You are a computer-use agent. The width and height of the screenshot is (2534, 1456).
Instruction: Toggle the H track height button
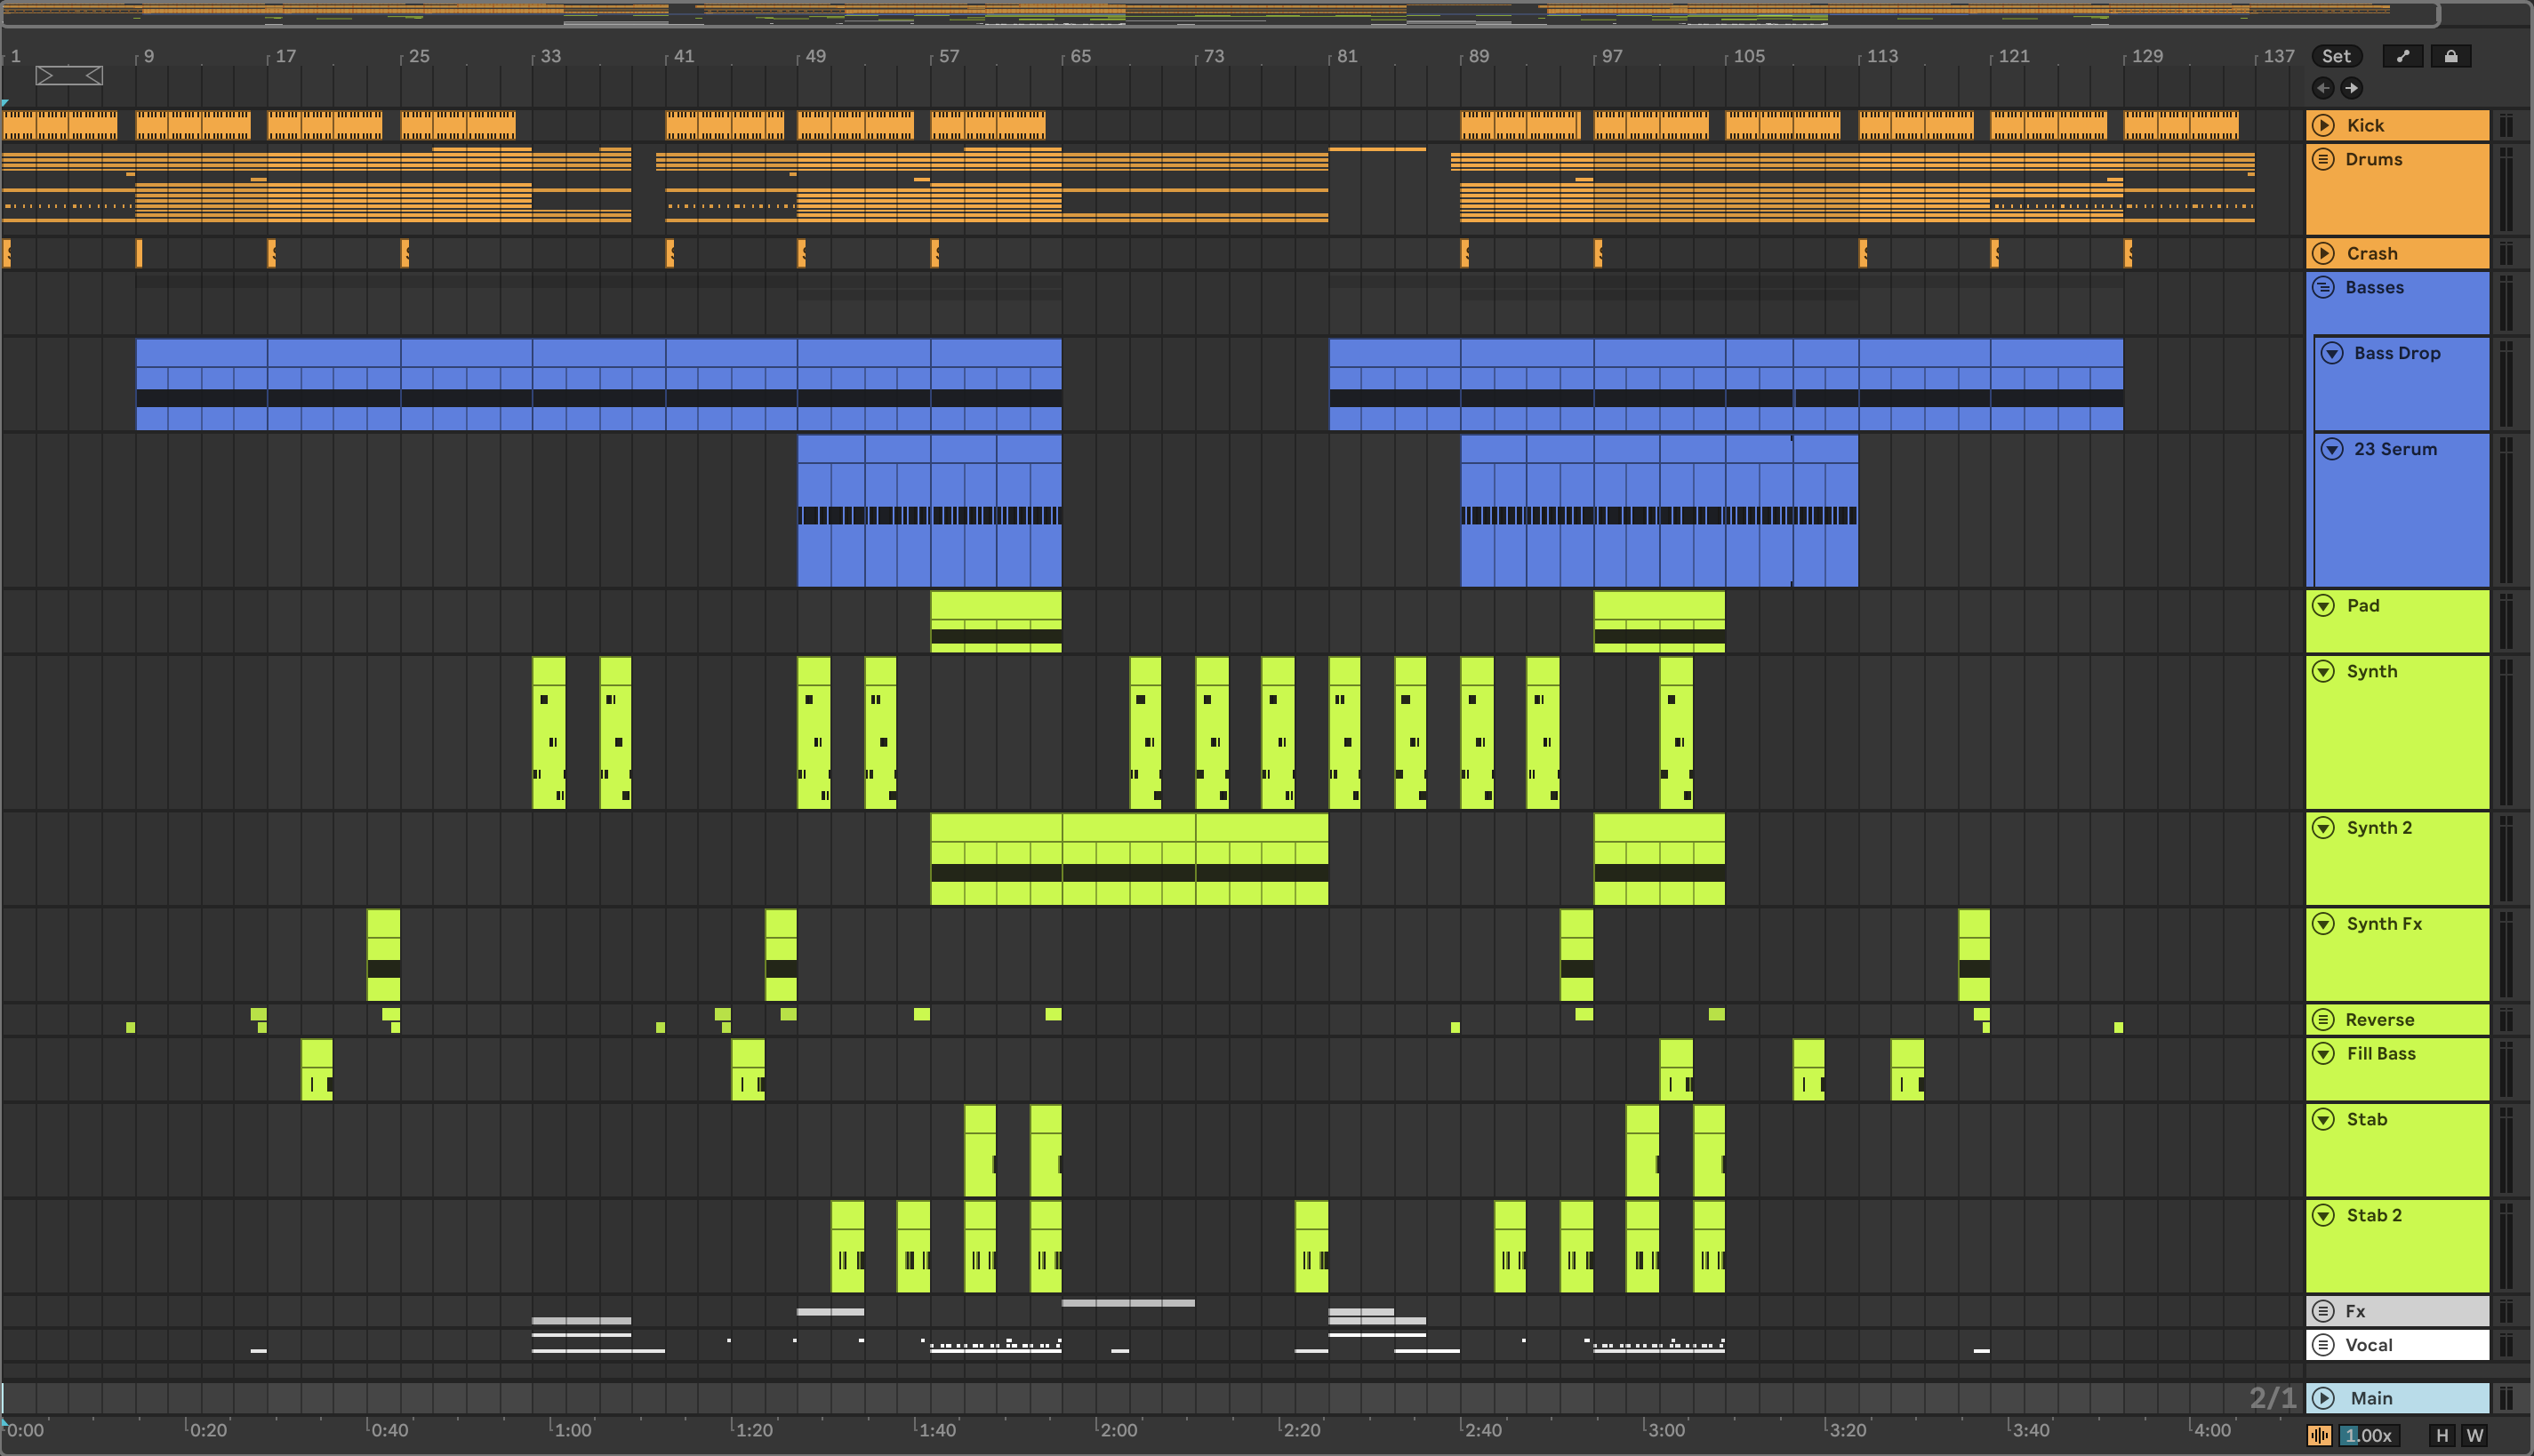point(2442,1435)
